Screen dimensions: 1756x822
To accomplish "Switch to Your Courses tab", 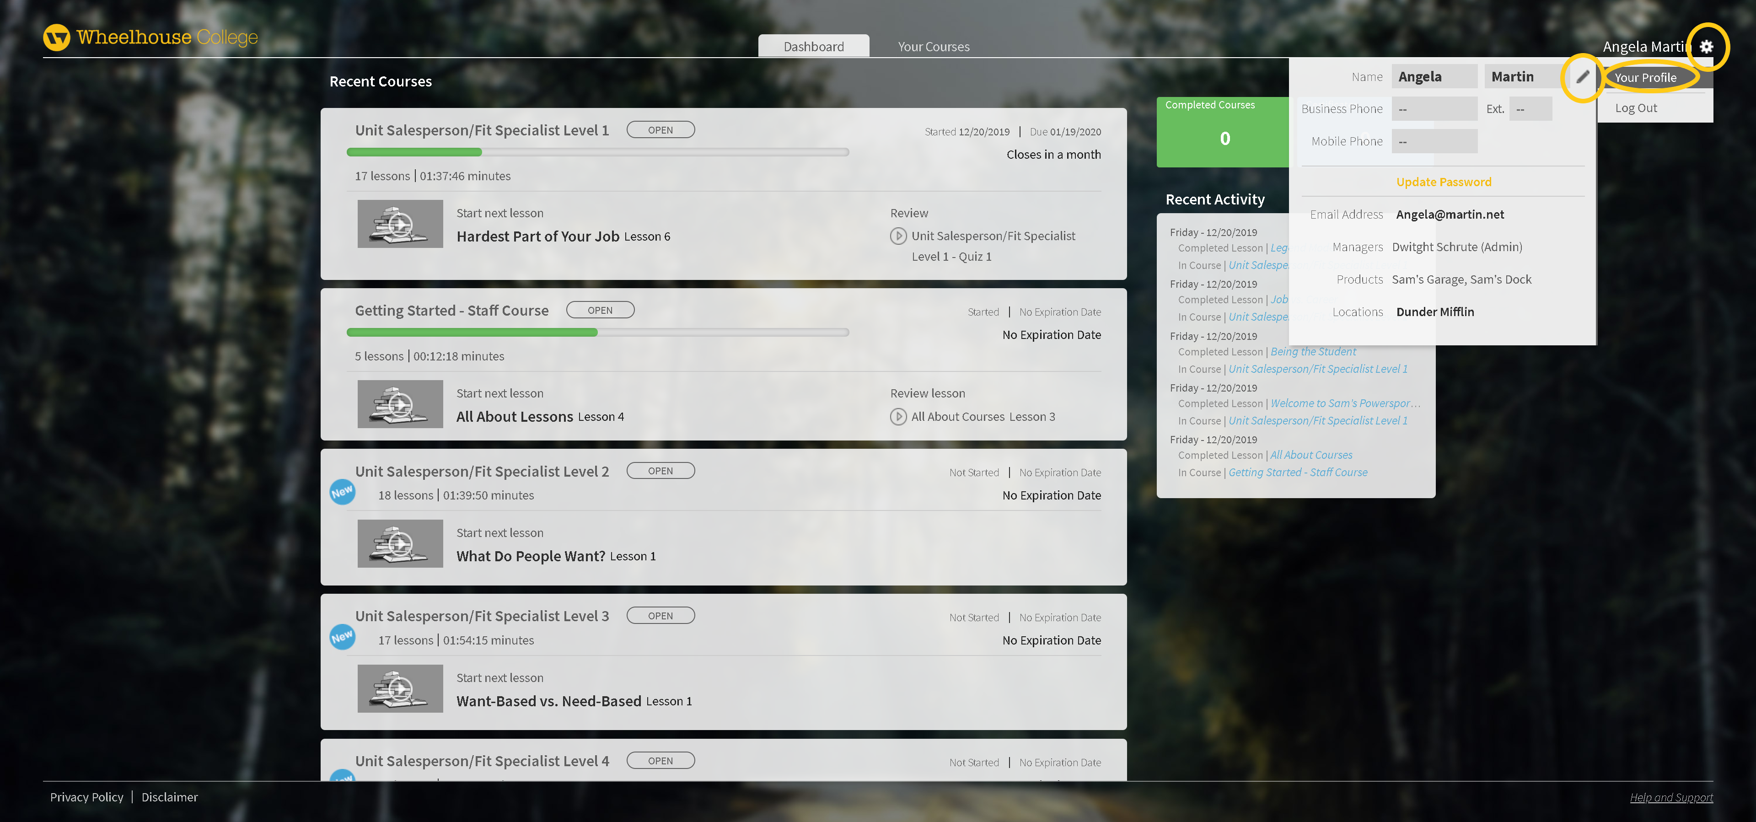I will coord(933,46).
